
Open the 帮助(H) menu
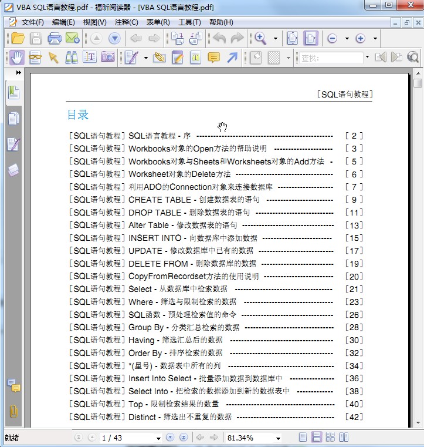(221, 22)
